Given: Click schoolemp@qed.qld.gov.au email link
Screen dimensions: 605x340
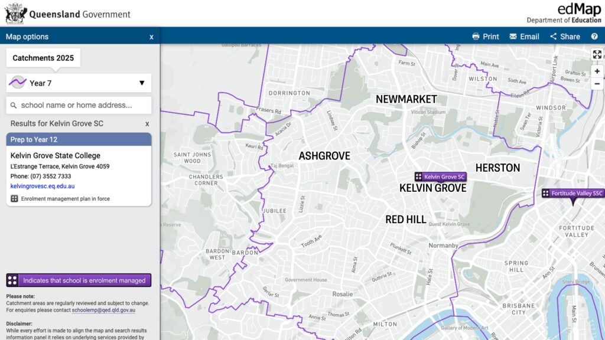Looking at the screenshot, I should pyautogui.click(x=103, y=310).
